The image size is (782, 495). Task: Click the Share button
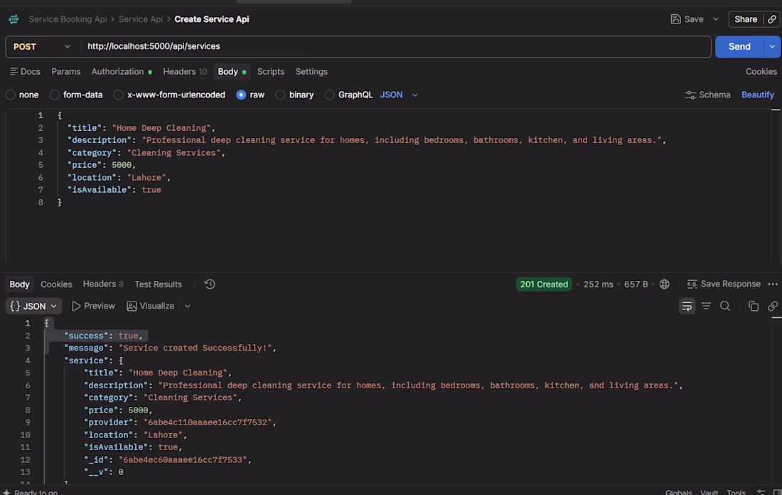(x=746, y=19)
